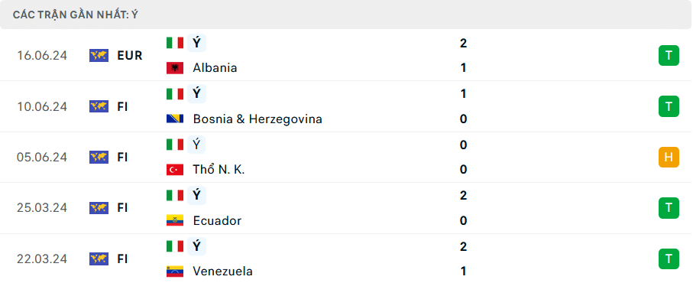Open the Albania team link
The width and height of the screenshot is (693, 283).
[x=215, y=67]
